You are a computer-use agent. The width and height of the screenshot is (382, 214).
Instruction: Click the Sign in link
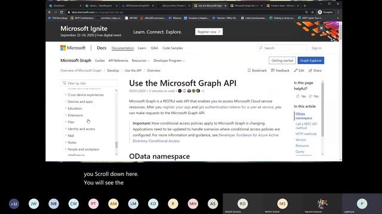point(316,48)
